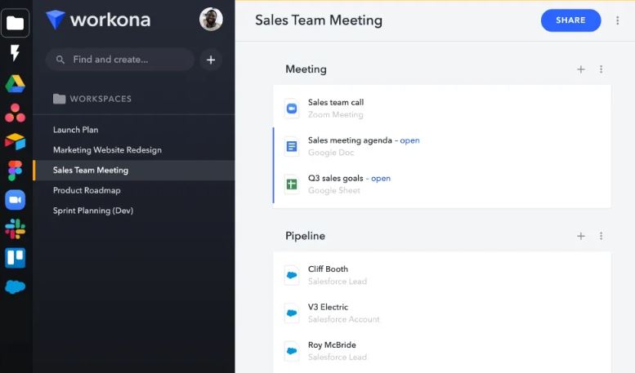Click the Salesforce icon for V3 Electric
635x373 pixels.
[x=292, y=313]
